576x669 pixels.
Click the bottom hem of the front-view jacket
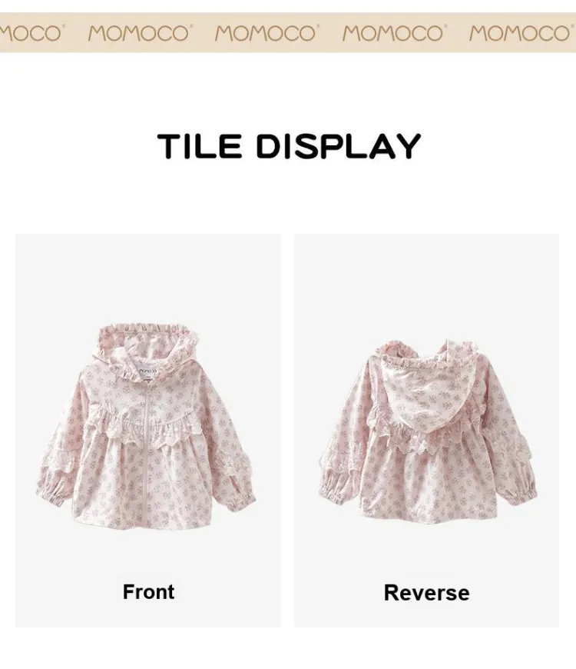pos(147,521)
